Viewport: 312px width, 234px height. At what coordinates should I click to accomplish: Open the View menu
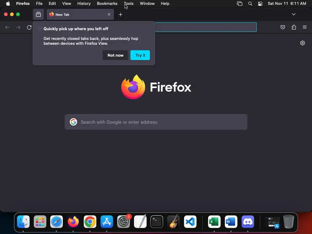[x=67, y=3]
